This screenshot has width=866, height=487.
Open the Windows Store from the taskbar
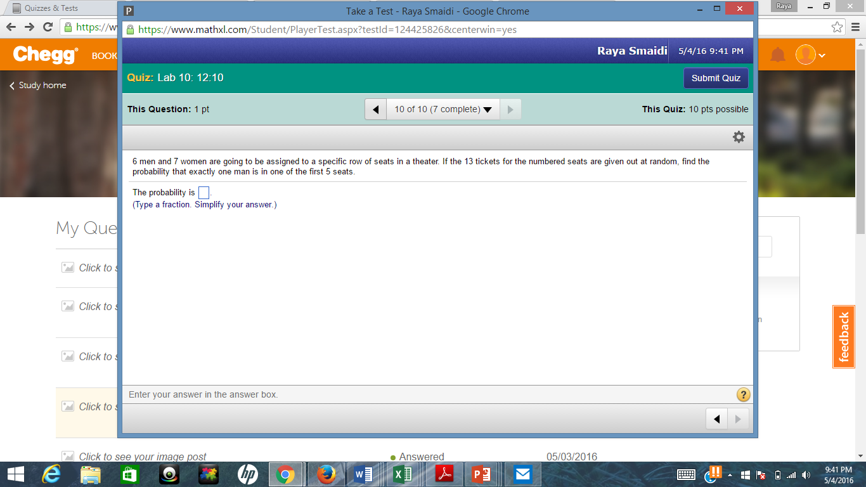(129, 474)
